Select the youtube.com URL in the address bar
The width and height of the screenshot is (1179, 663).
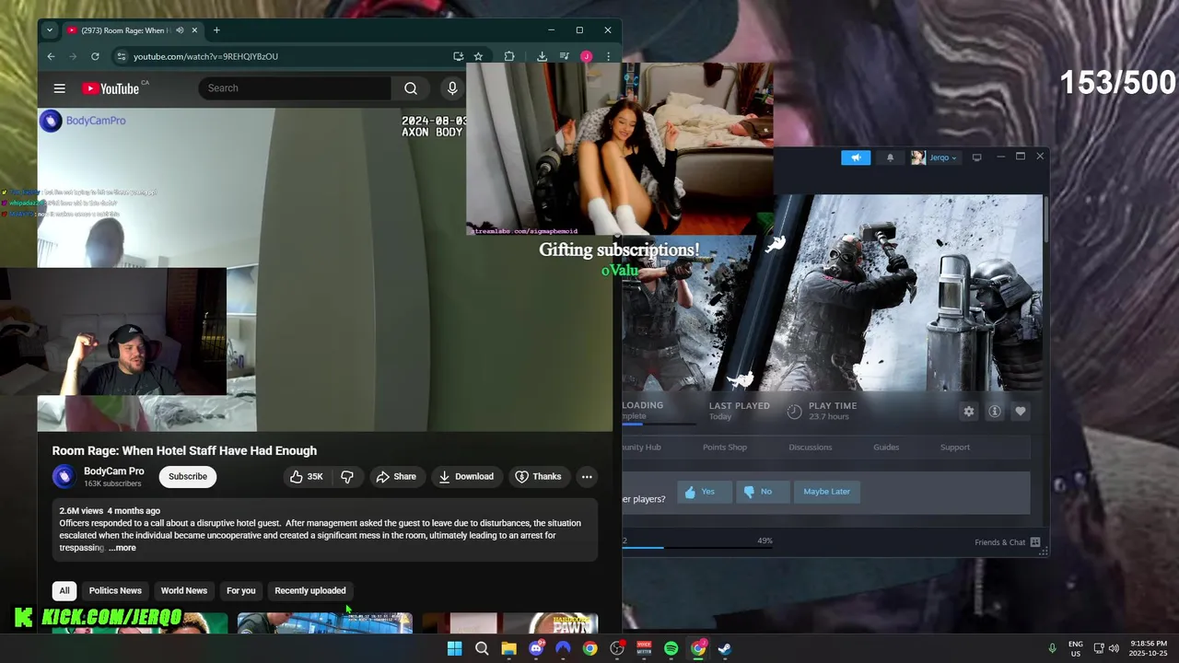[205, 56]
